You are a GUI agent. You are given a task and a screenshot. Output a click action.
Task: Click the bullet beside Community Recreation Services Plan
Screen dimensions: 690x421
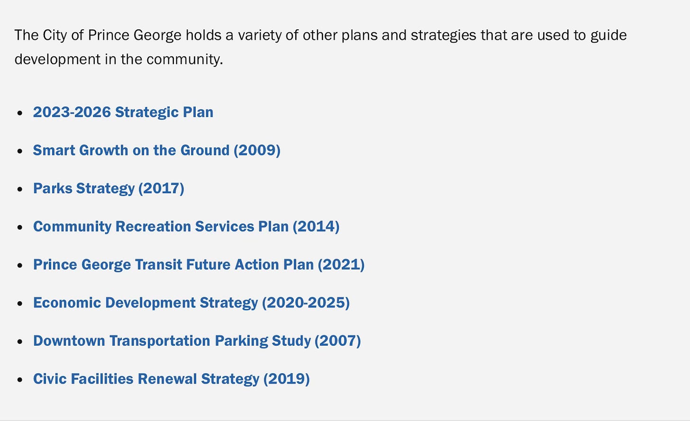(x=19, y=227)
